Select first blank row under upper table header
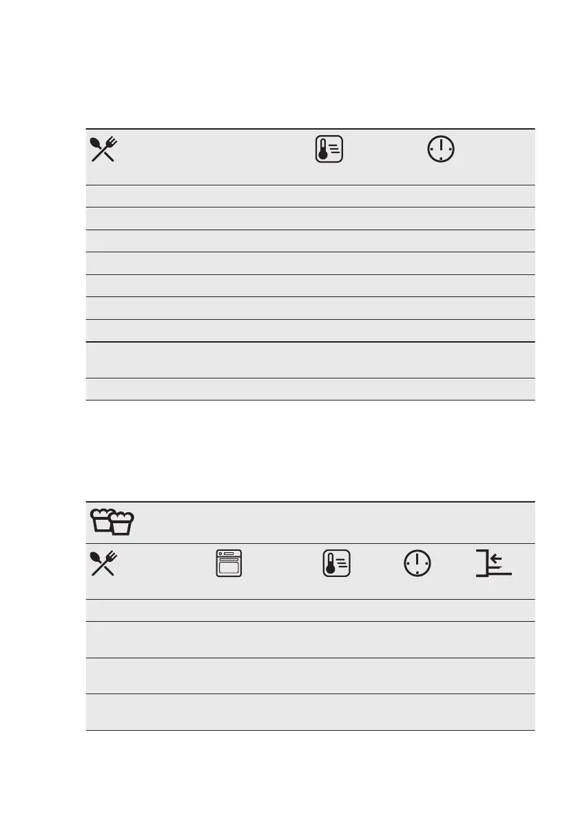 click(310, 196)
